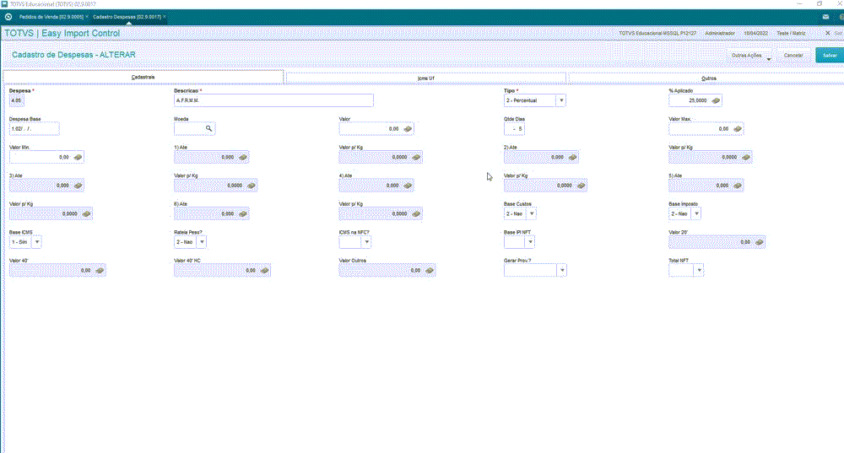Screen dimensions: 844x453
Task: Click calculator icon of 4) Ate field
Action: coord(408,186)
